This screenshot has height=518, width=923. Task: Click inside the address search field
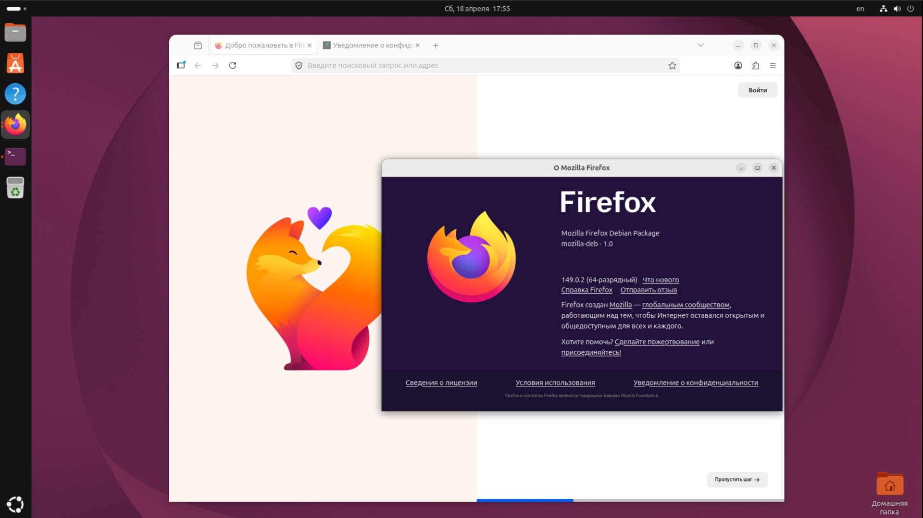[433, 65]
